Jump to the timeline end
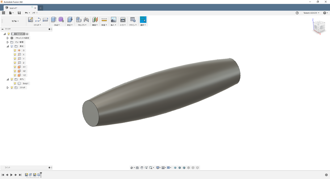The height and width of the screenshot is (179, 330). [20, 175]
